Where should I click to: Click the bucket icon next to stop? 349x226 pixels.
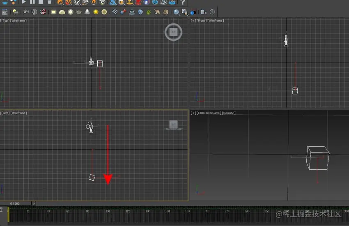tap(49, 2)
